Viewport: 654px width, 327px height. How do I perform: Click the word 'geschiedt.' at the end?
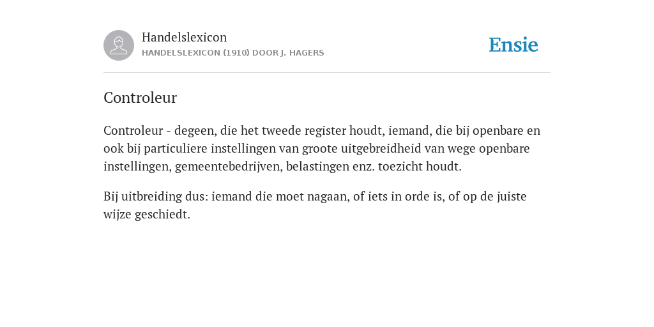(x=162, y=215)
